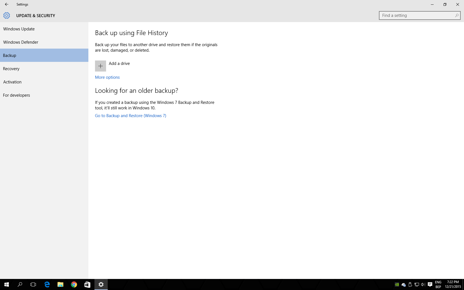Click the volume speaker icon

tap(423, 284)
